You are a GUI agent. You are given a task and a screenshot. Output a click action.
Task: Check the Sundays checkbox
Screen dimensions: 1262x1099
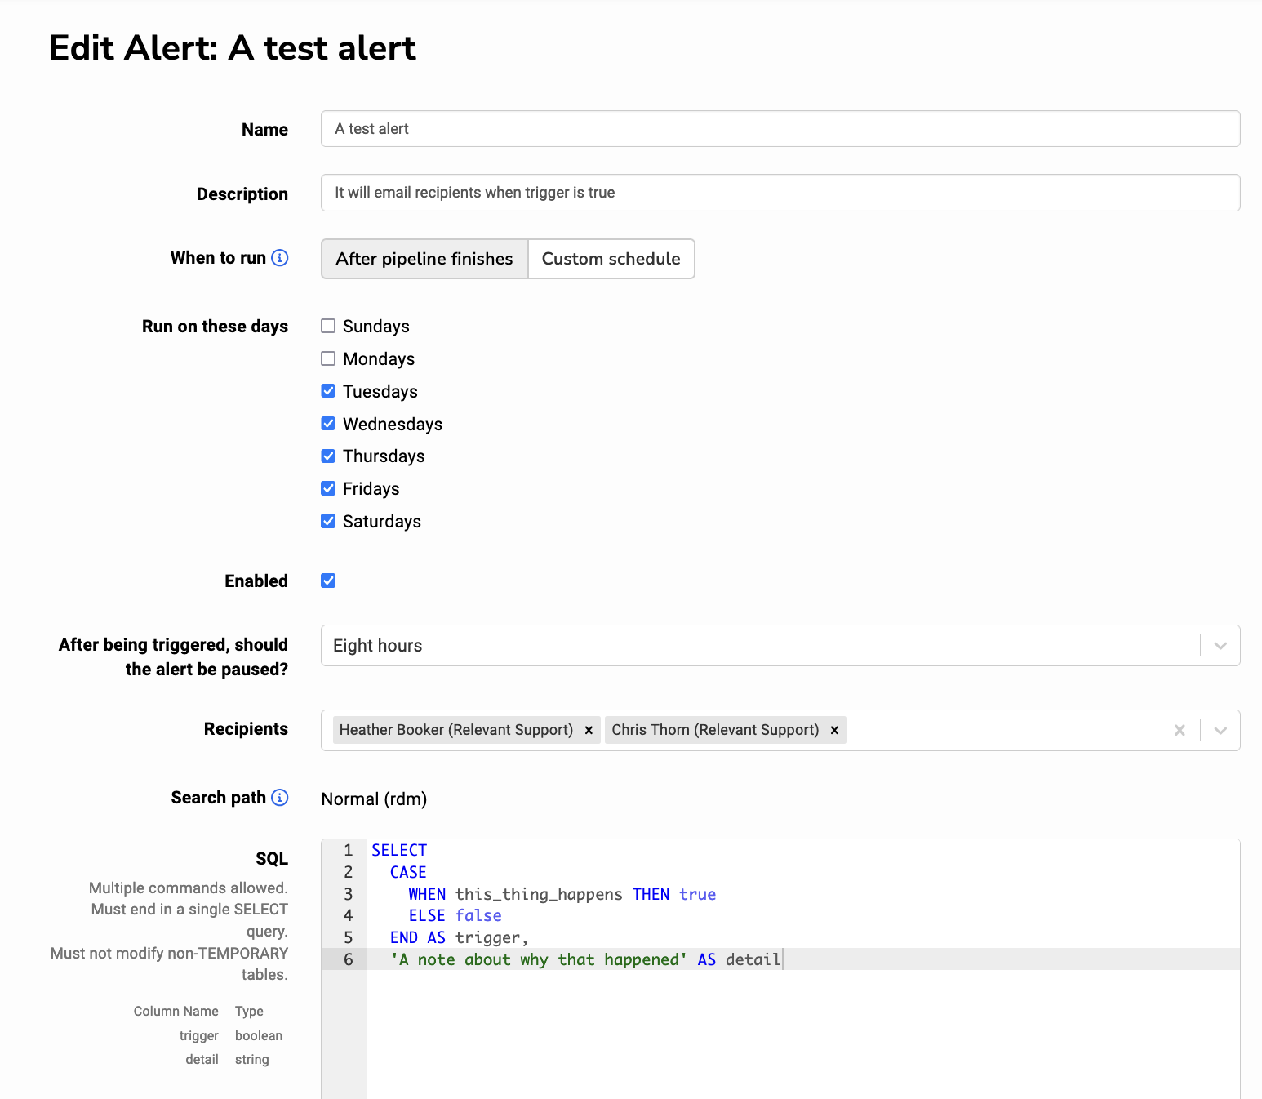[x=328, y=327]
